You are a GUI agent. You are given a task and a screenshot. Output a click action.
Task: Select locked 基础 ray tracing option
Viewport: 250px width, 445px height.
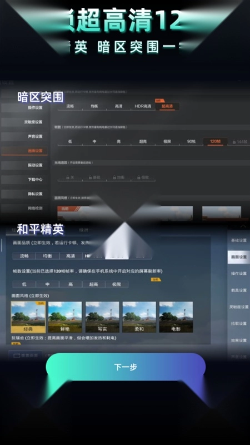click(x=94, y=177)
